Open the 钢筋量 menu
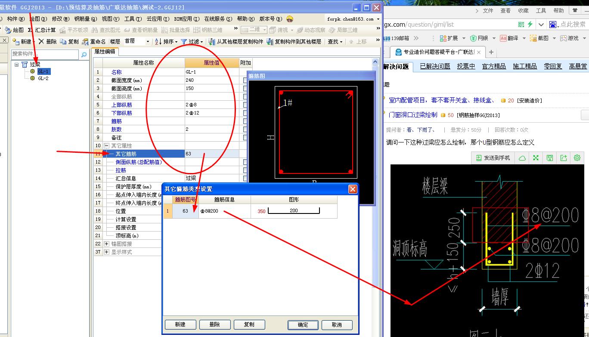This screenshot has height=337, width=589. [86, 19]
